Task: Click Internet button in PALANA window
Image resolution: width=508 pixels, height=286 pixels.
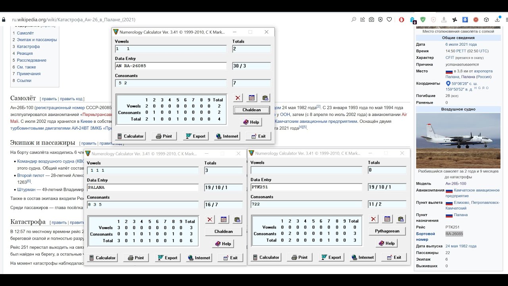Action: coord(199,258)
